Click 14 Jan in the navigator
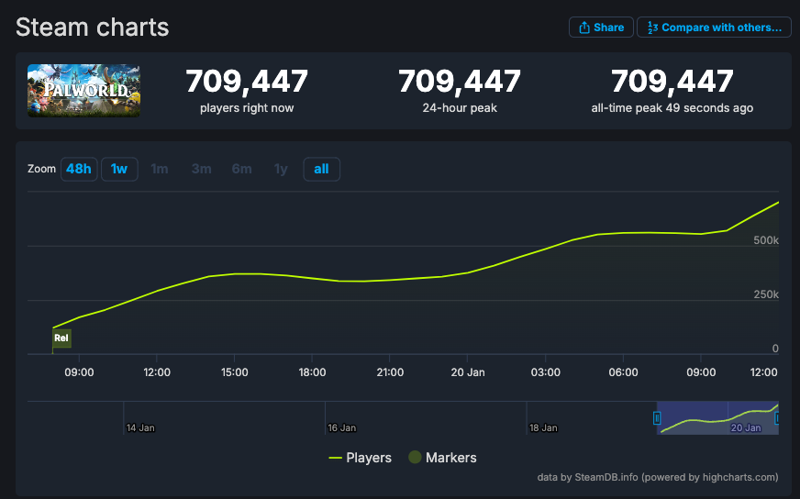The height and width of the screenshot is (499, 800). pos(140,428)
